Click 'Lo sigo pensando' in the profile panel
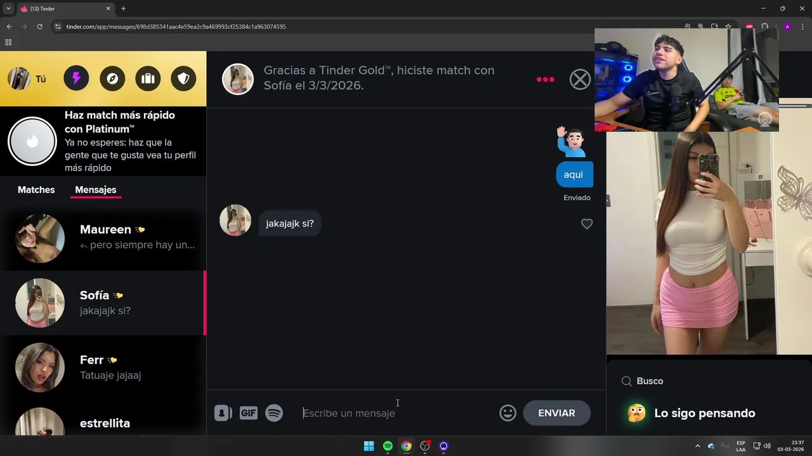 (705, 414)
